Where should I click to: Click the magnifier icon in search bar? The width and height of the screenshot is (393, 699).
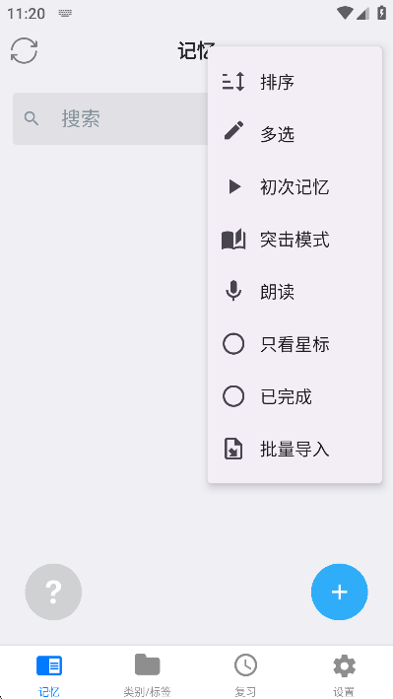(32, 118)
